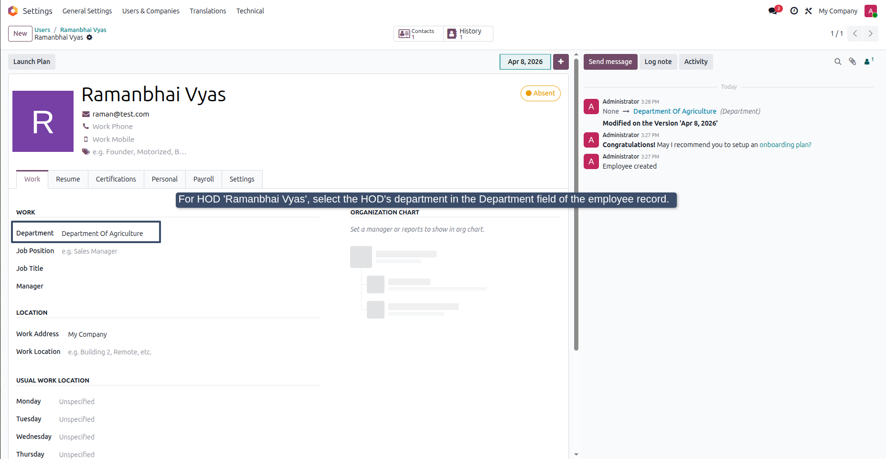Open the Personal tab
This screenshot has height=459, width=886.
(x=165, y=179)
